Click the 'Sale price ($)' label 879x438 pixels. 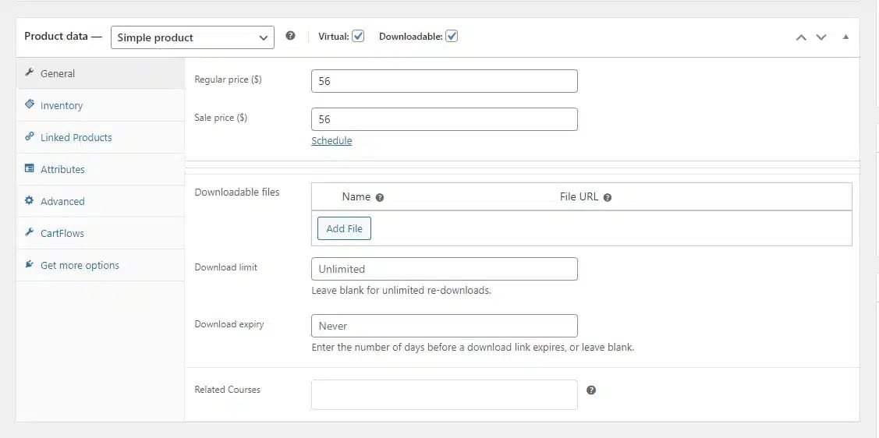221,118
